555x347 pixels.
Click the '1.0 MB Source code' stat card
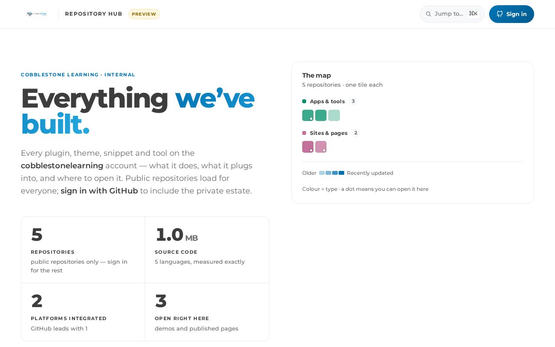click(x=207, y=250)
